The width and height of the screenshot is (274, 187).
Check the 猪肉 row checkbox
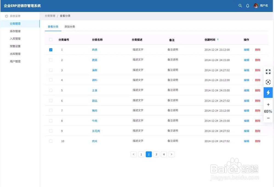click(x=51, y=110)
